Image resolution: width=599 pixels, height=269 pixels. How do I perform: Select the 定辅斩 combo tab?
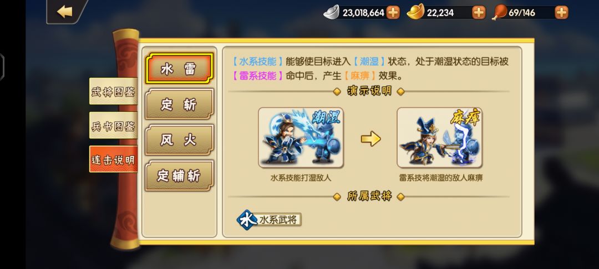click(179, 175)
